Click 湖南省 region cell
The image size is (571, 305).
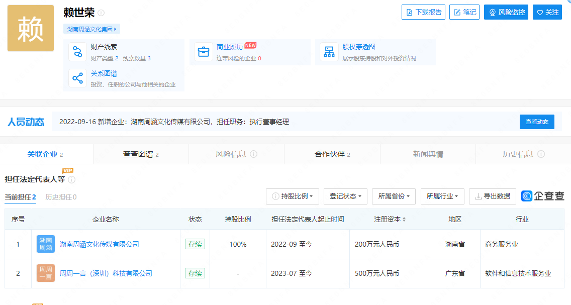(455, 244)
